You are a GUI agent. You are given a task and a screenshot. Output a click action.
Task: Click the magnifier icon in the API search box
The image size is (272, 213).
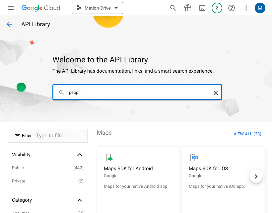point(61,92)
